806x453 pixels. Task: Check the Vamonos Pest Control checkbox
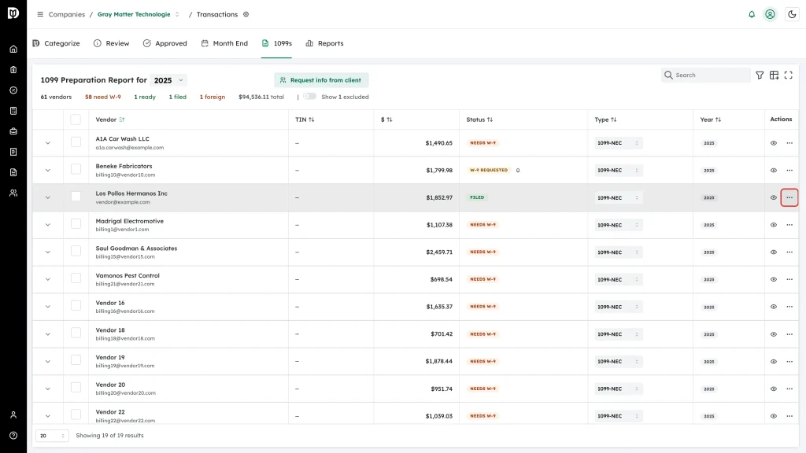[x=76, y=278]
